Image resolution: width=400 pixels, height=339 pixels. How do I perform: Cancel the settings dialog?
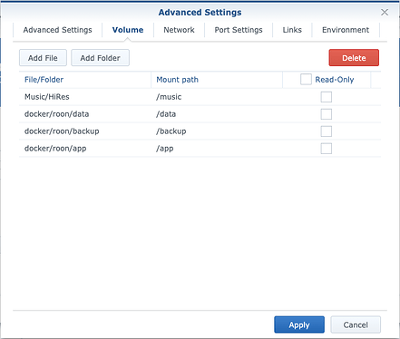tap(356, 324)
